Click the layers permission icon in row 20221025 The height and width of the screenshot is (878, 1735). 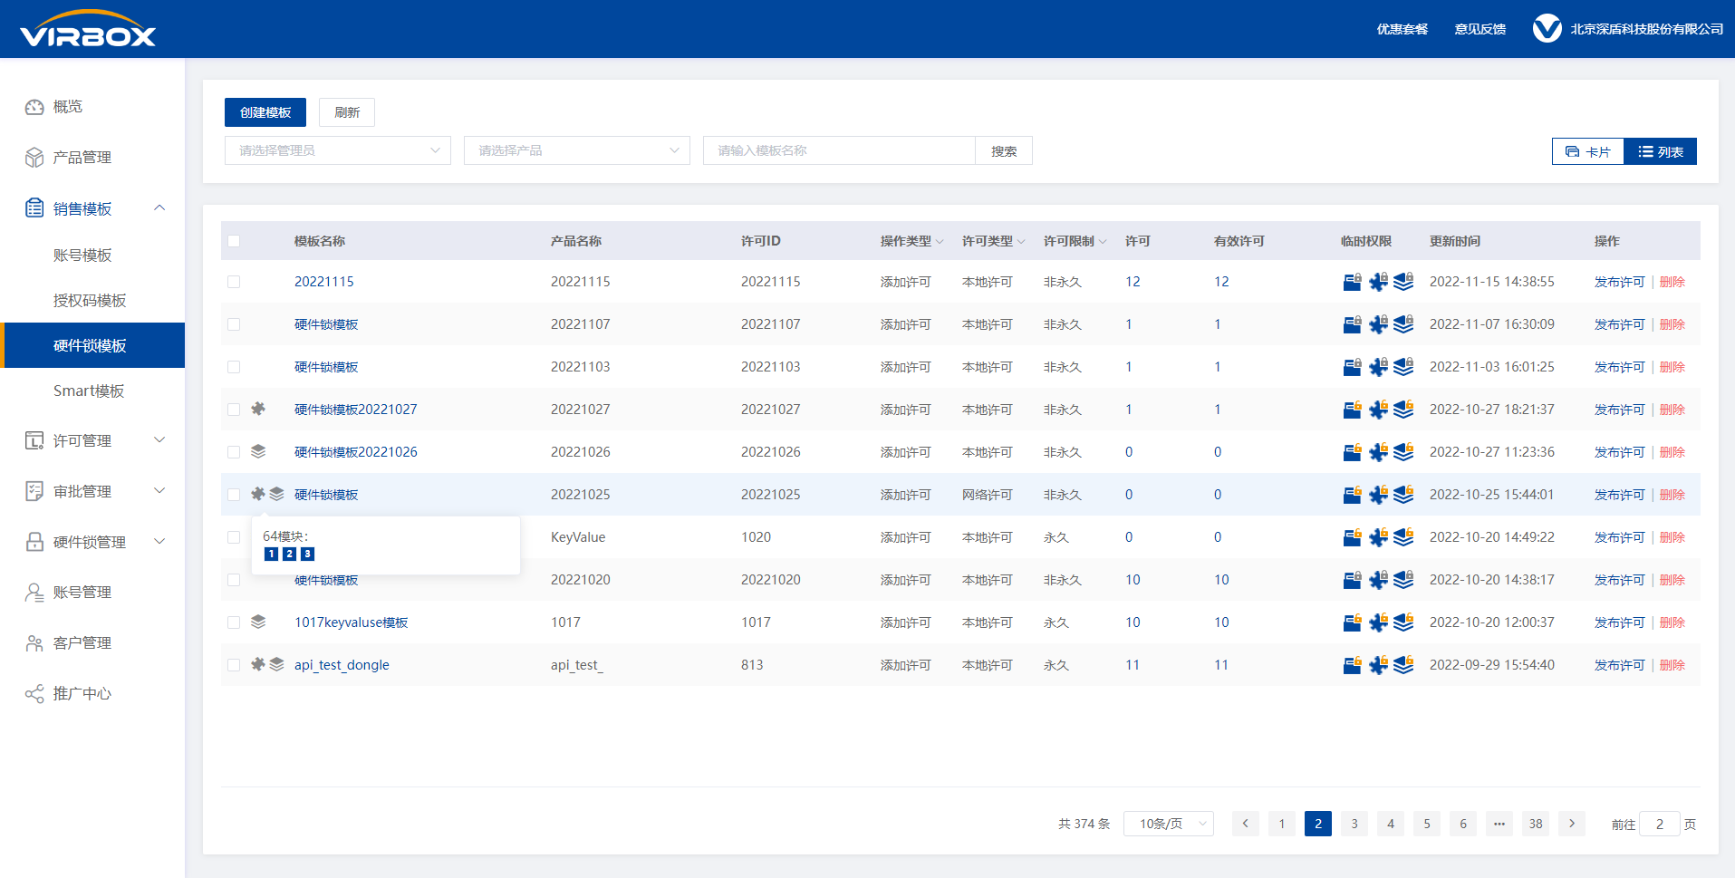click(x=1403, y=495)
